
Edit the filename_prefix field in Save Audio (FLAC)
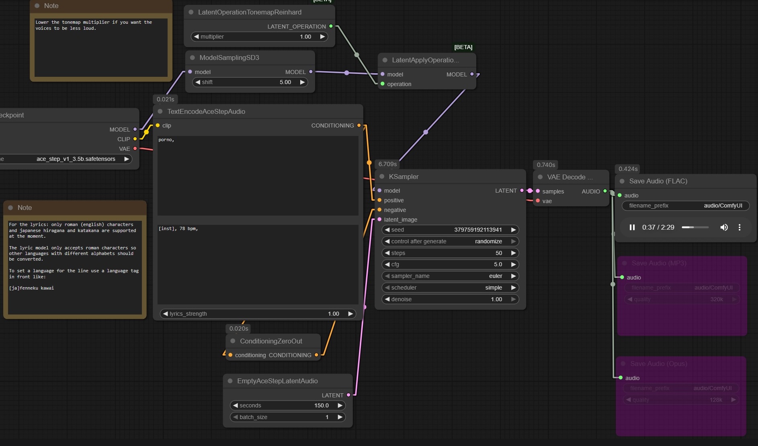pyautogui.click(x=686, y=206)
